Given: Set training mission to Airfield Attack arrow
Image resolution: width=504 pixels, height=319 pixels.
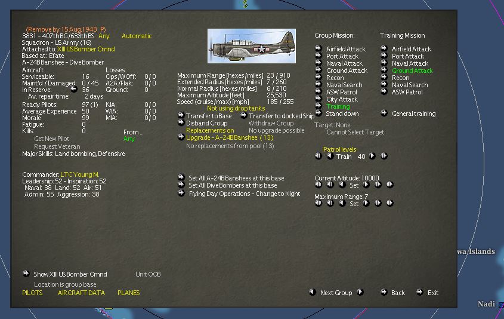Looking at the screenshot, I should click(384, 48).
